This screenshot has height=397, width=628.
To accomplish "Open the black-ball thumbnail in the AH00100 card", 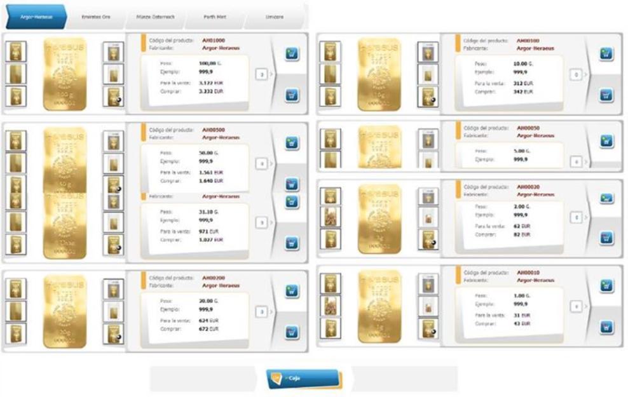I will (x=428, y=97).
